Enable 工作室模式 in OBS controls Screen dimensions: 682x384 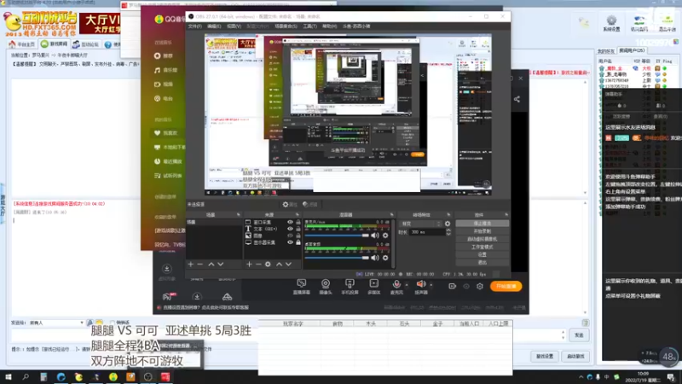[482, 247]
